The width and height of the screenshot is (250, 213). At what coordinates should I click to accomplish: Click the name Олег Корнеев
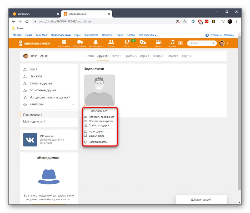tap(99, 111)
